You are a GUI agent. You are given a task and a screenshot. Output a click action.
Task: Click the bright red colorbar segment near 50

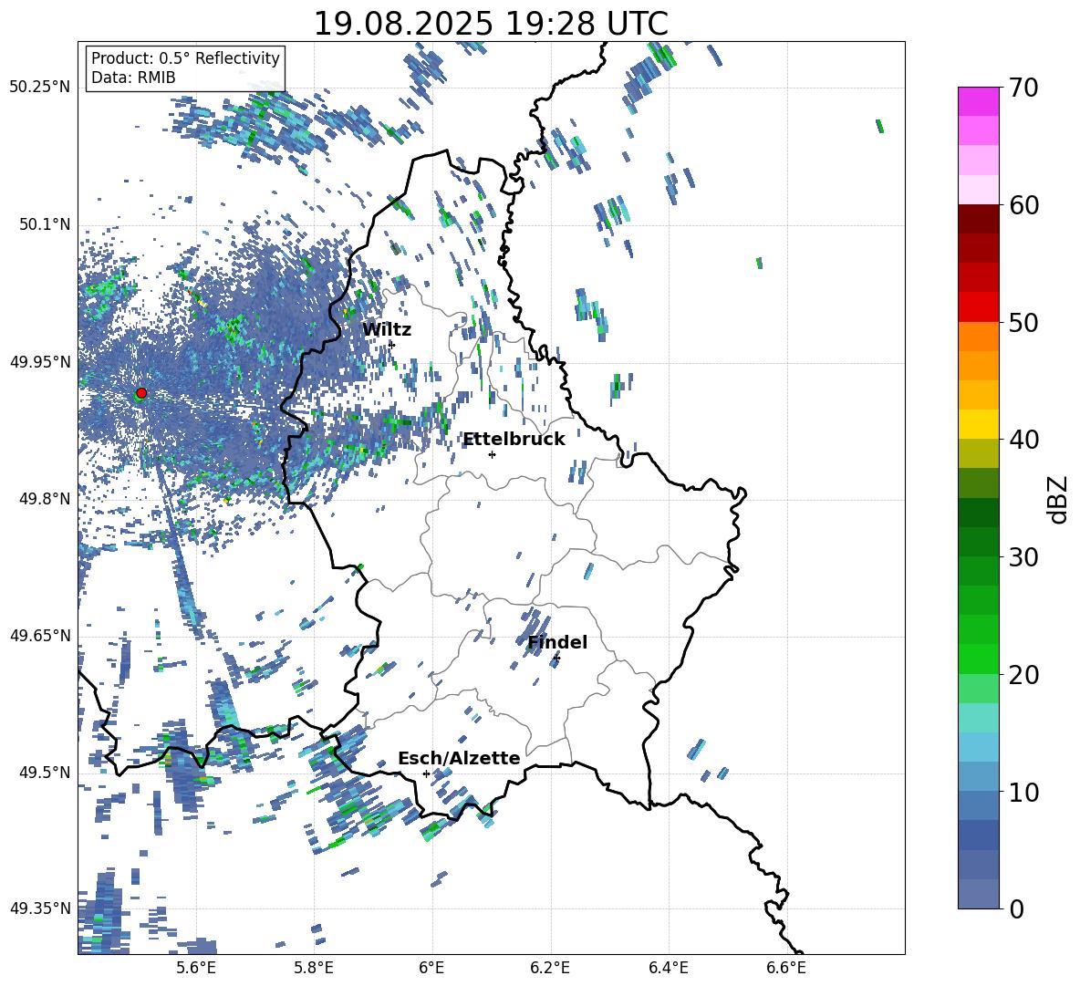tap(979, 307)
